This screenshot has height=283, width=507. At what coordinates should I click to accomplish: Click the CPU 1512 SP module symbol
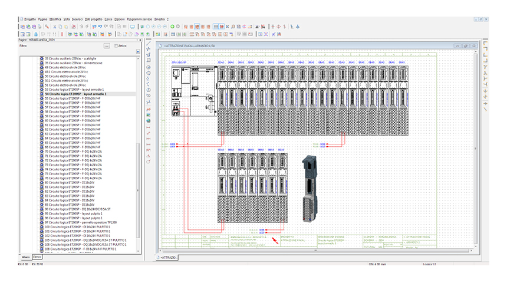pyautogui.click(x=195, y=91)
